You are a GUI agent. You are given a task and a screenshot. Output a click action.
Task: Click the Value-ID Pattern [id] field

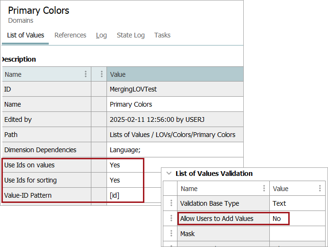click(x=115, y=195)
